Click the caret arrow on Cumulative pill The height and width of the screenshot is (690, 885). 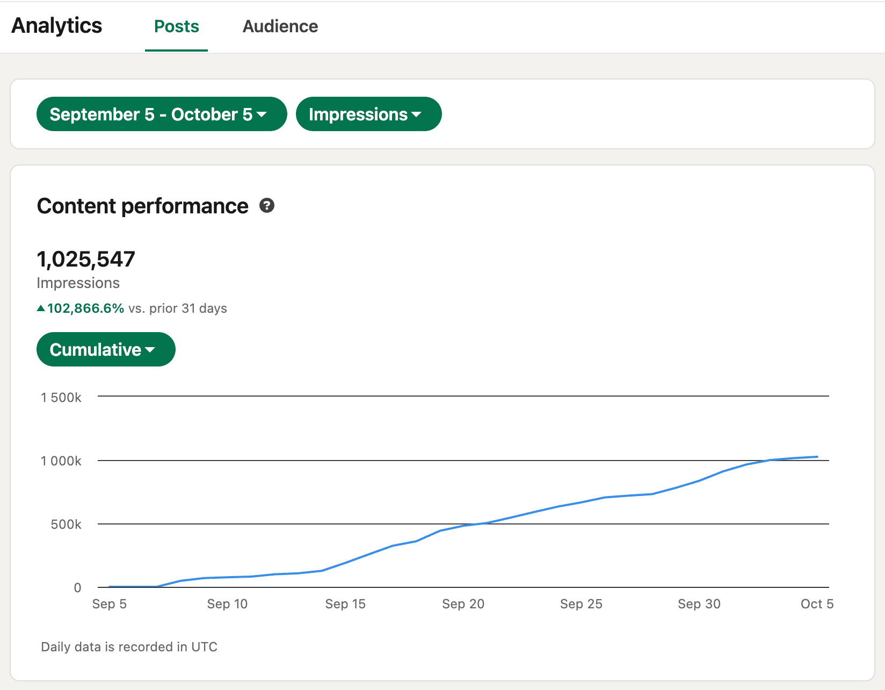point(150,350)
